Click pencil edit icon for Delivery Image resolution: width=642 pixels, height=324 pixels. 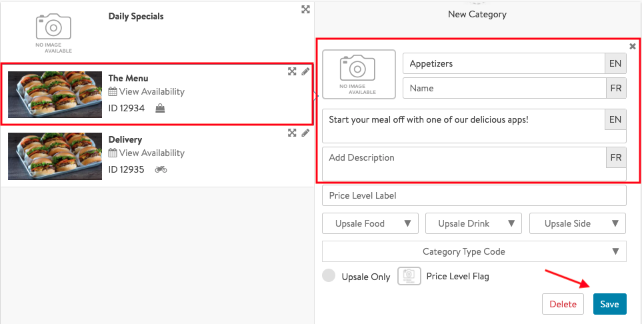tap(305, 133)
